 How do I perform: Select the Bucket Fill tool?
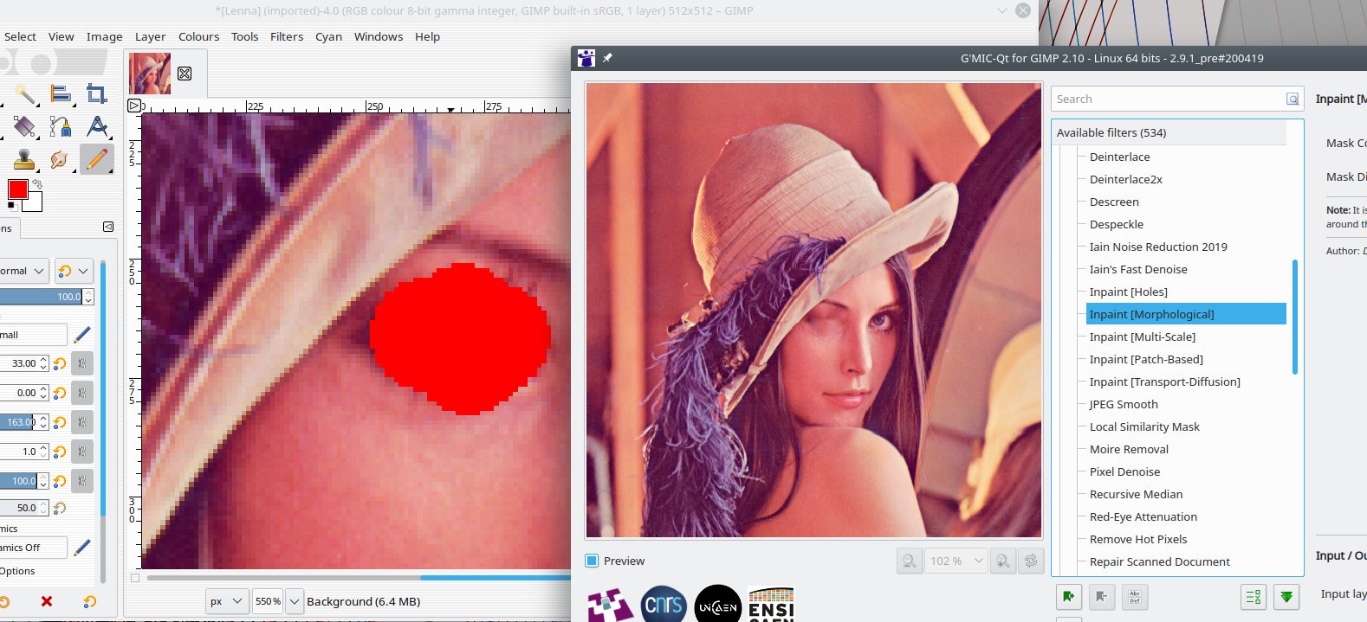pyautogui.click(x=24, y=126)
